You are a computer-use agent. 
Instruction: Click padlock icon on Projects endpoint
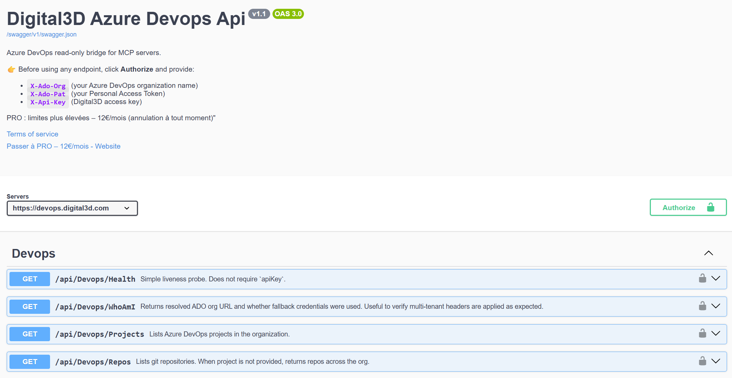703,334
